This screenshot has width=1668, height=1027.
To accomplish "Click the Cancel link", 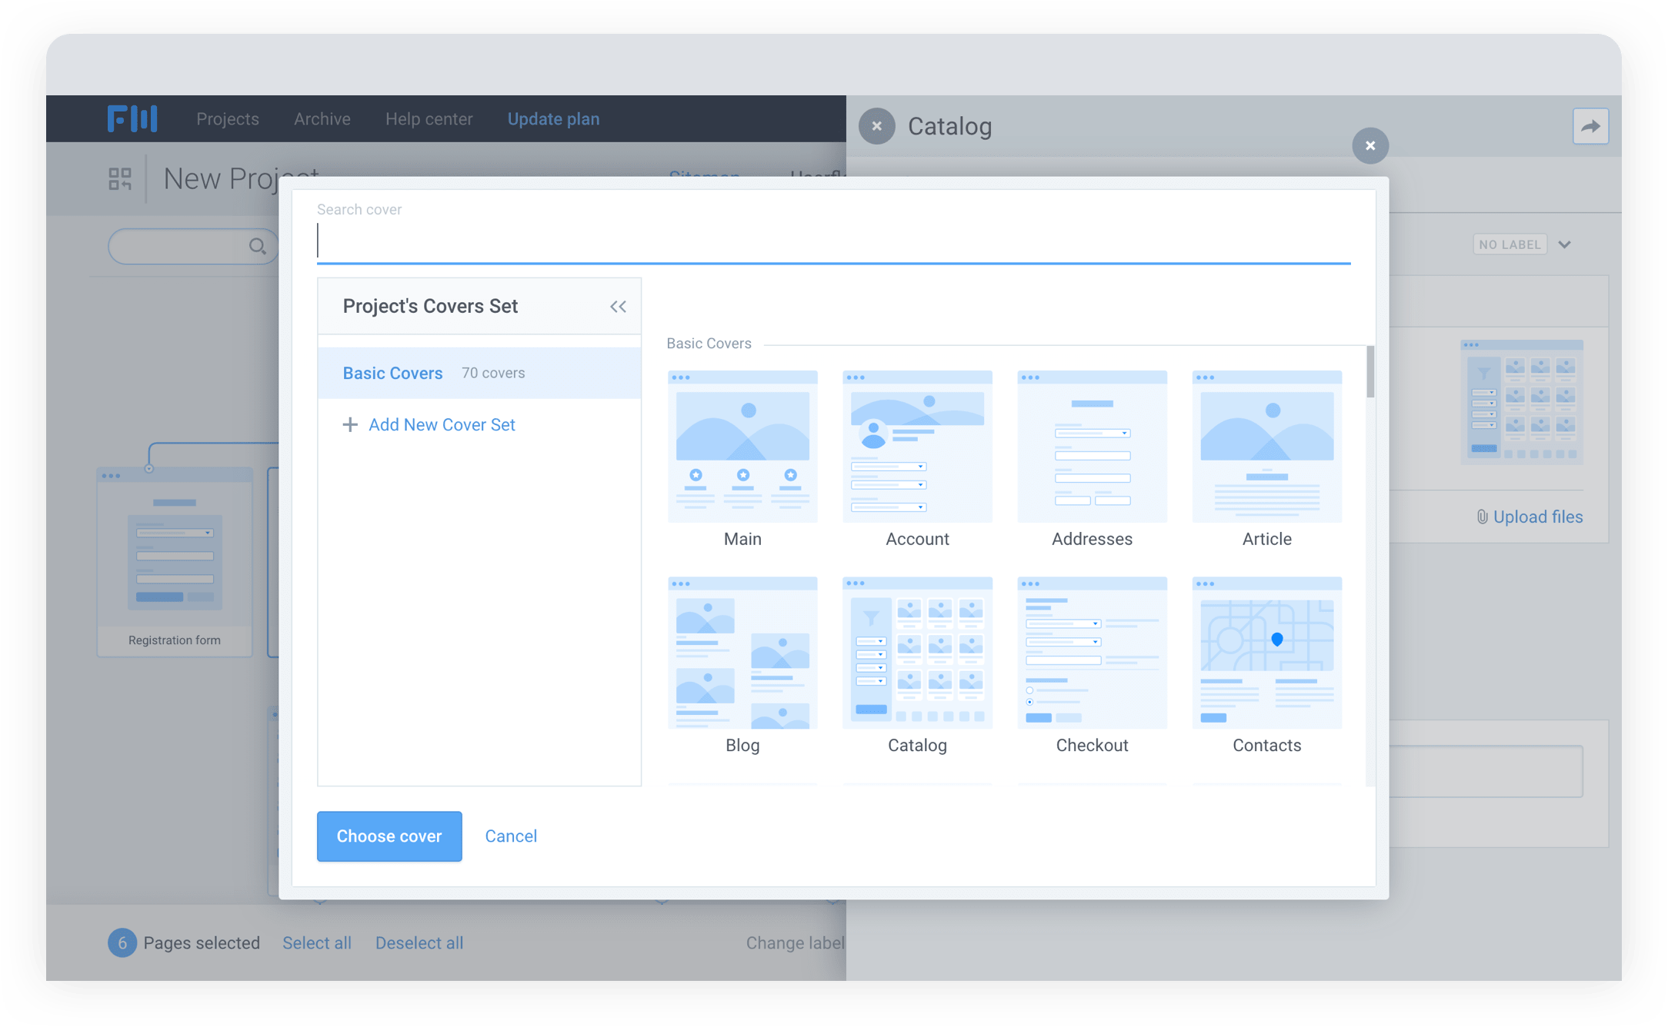I will click(x=511, y=836).
